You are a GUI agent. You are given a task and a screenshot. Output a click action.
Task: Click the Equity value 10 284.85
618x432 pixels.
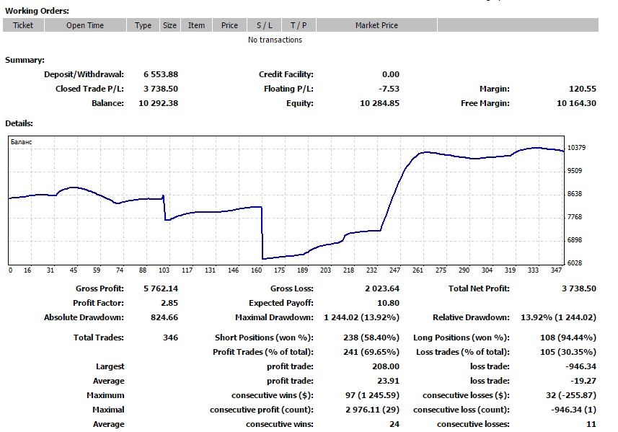pos(379,103)
